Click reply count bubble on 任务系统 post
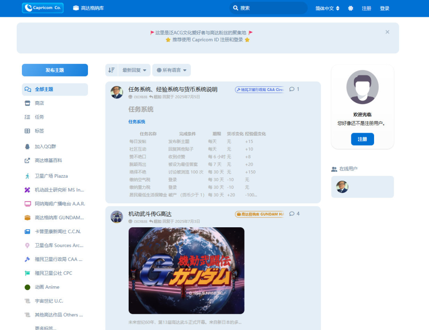This screenshot has width=429, height=330. click(x=294, y=89)
